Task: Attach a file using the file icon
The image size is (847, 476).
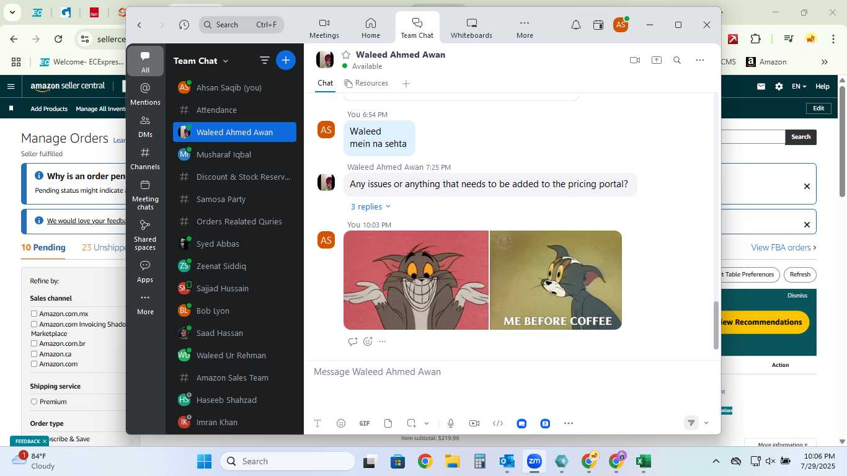Action: [388, 423]
